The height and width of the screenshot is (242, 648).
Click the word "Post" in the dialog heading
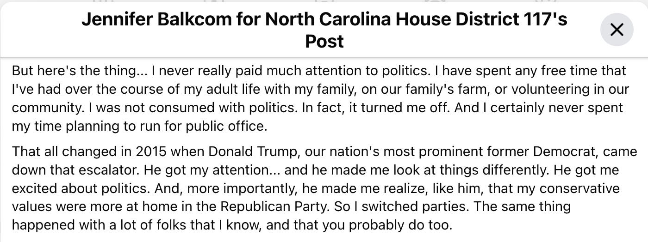pyautogui.click(x=324, y=41)
